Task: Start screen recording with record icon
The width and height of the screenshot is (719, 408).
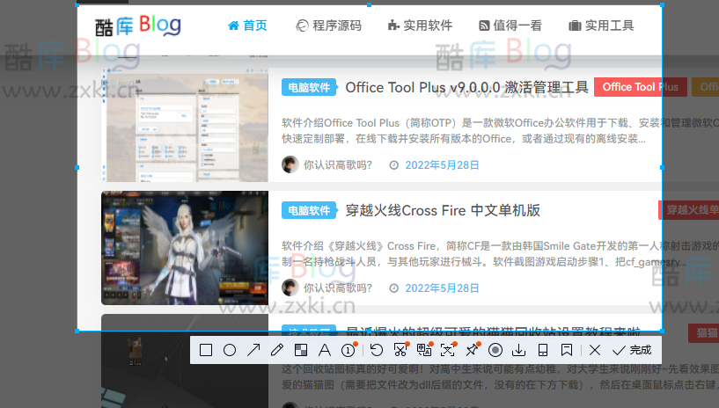Action: click(495, 350)
